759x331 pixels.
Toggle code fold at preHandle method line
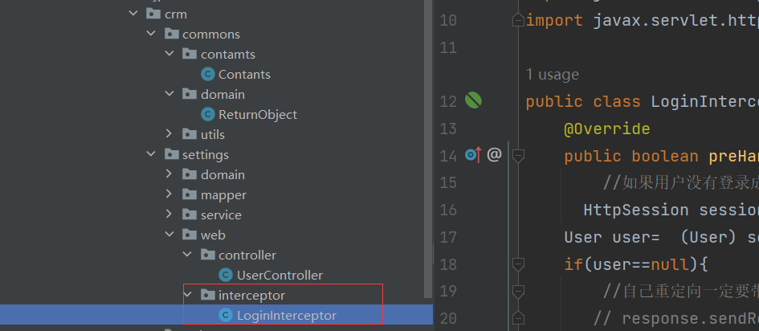click(x=518, y=156)
